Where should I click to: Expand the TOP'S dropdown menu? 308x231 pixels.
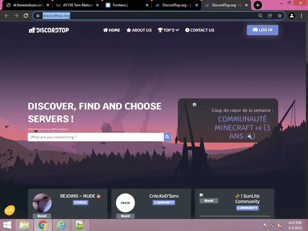[x=168, y=30]
